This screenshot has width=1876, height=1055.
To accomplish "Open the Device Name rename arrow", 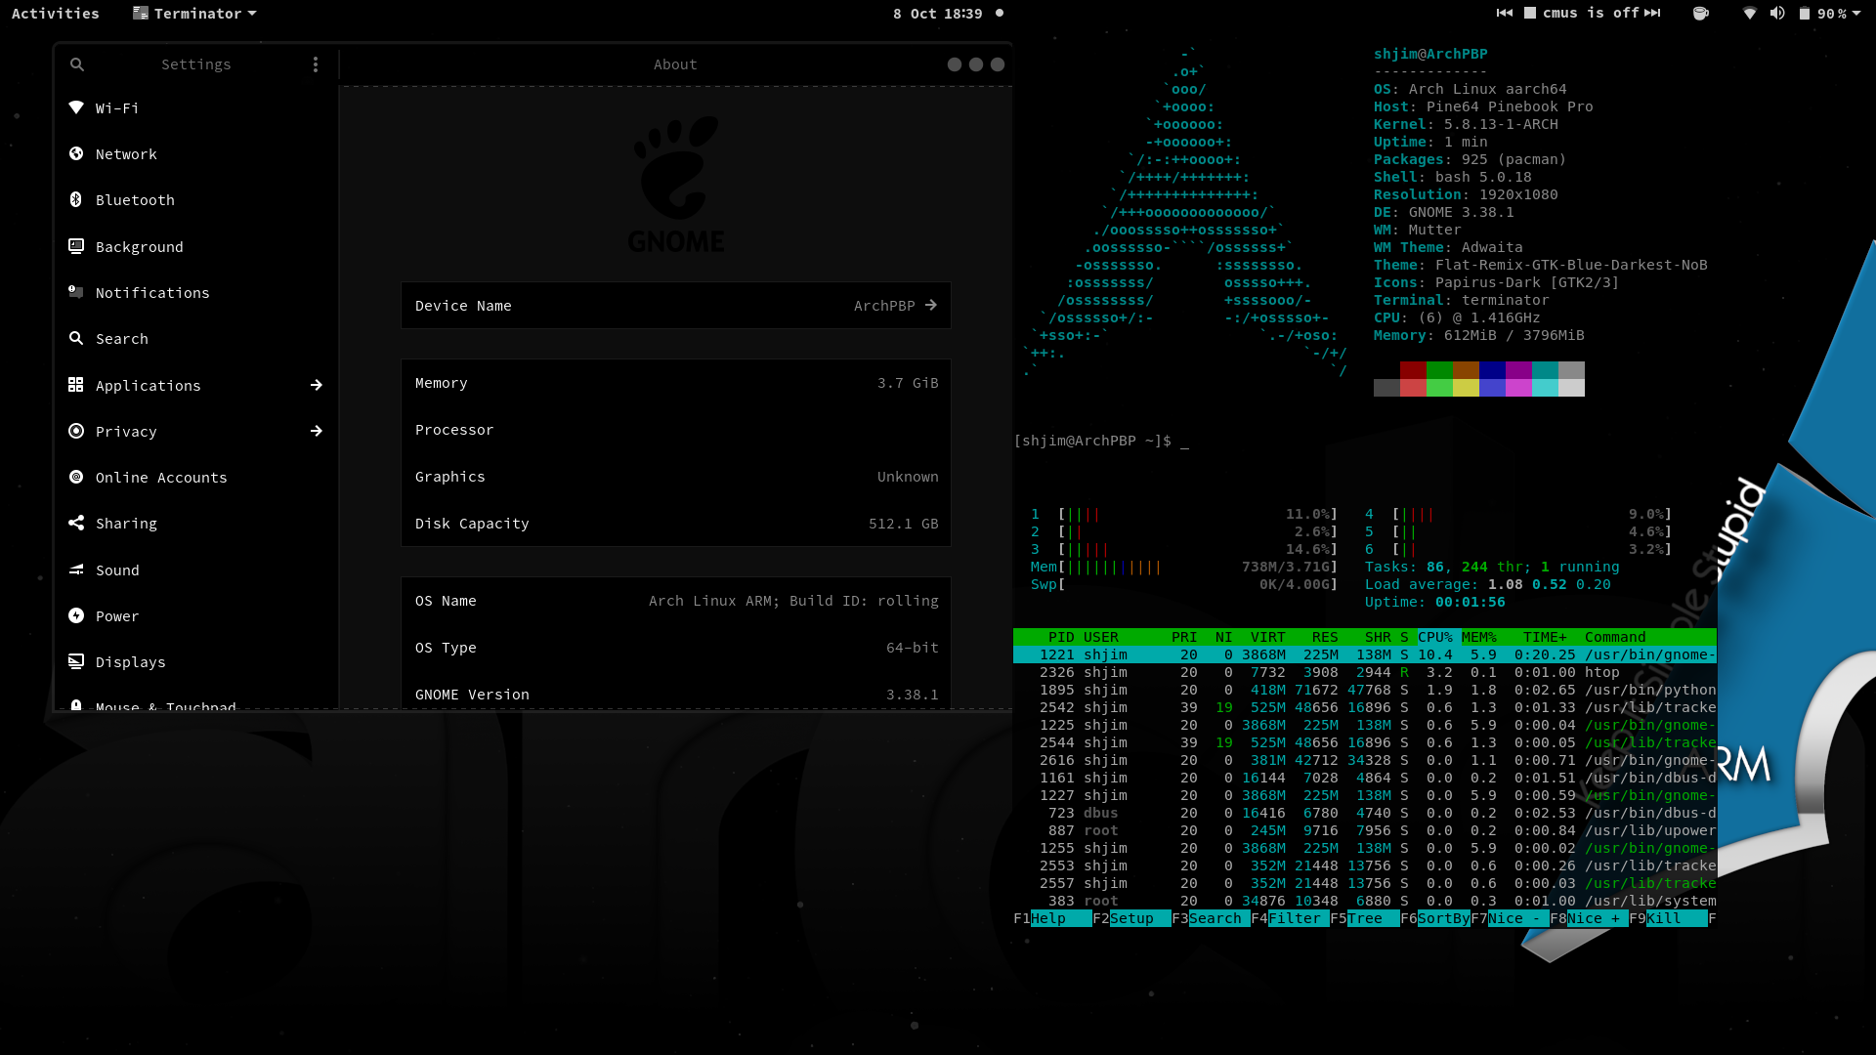I will pyautogui.click(x=931, y=305).
